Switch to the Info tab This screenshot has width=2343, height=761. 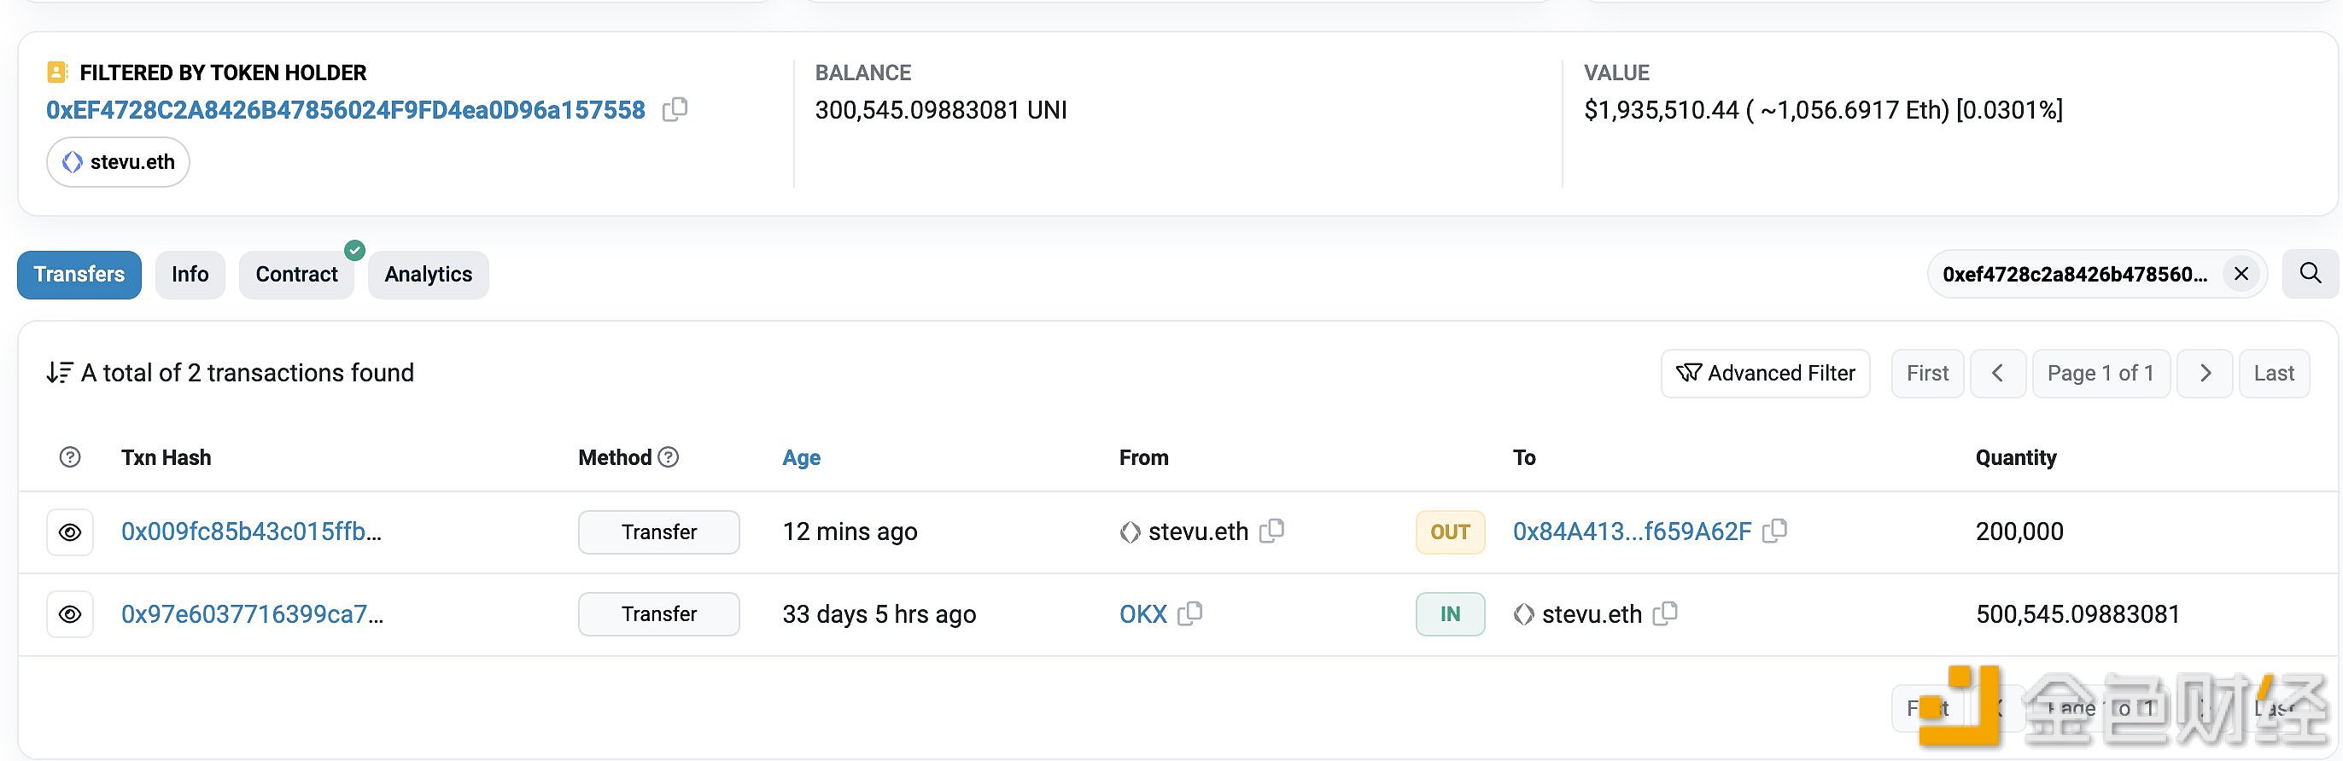[190, 275]
